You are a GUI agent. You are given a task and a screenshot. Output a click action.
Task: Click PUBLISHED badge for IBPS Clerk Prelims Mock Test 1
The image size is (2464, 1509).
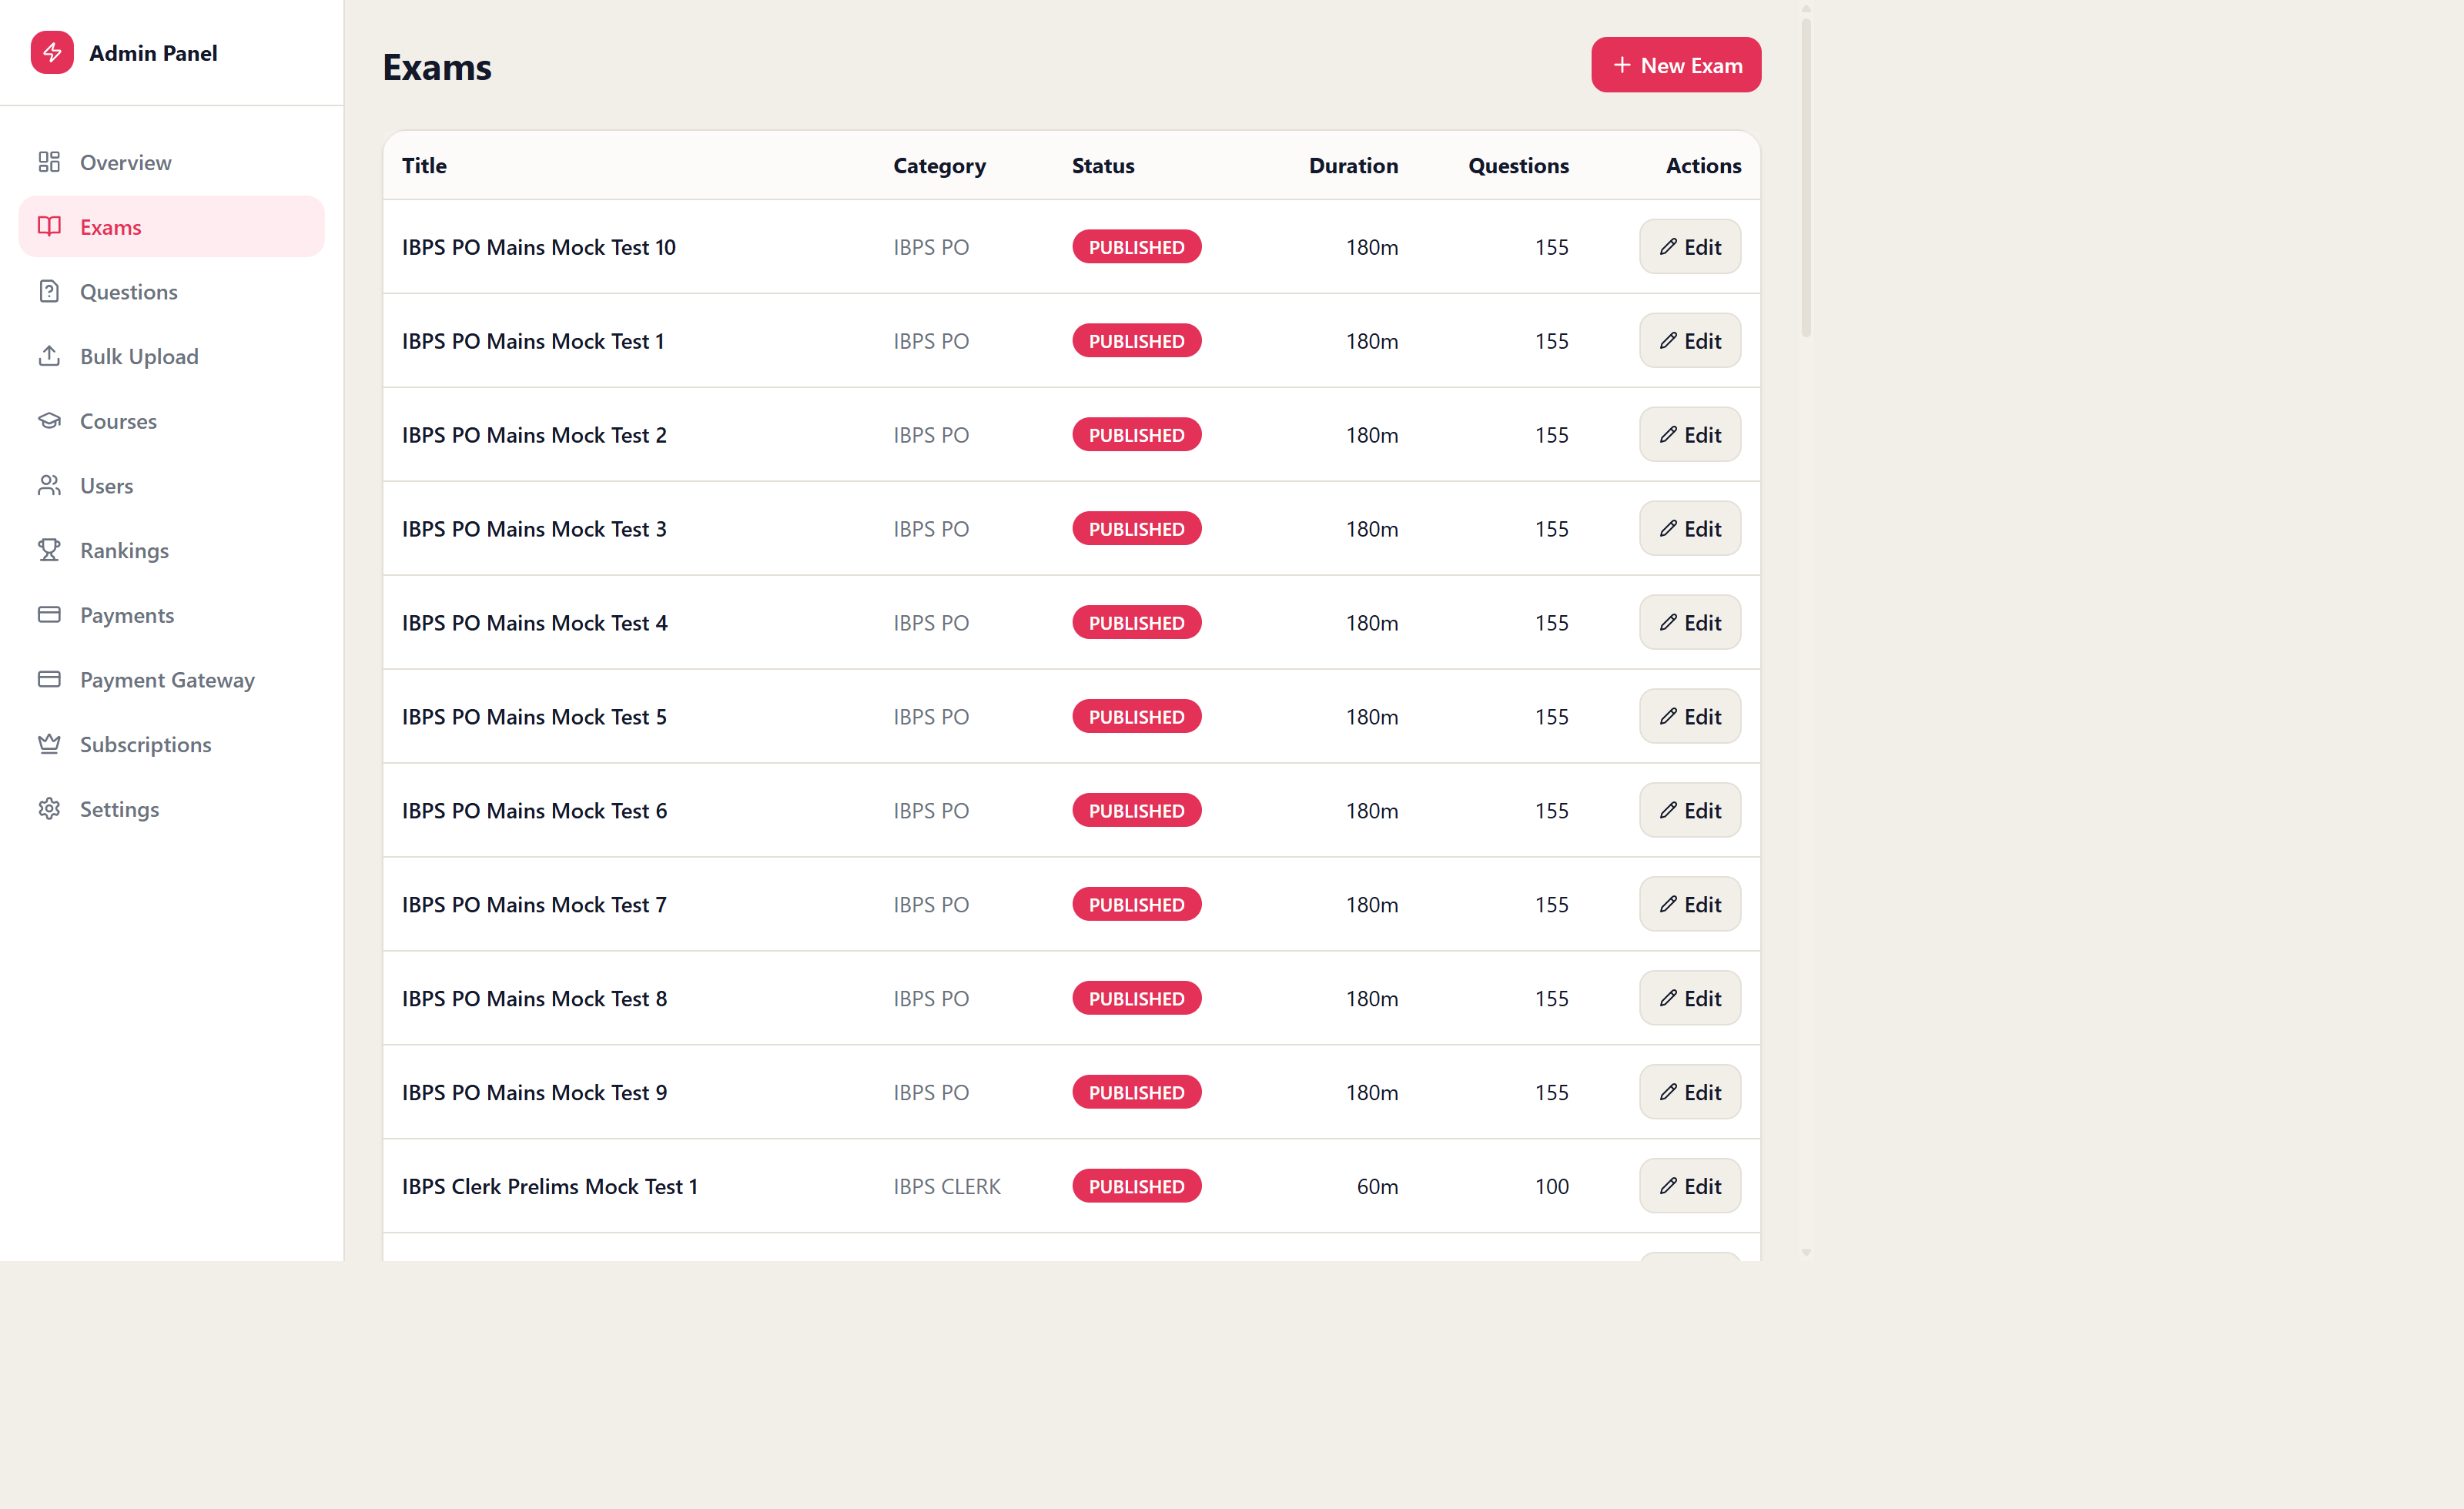pos(1136,1186)
